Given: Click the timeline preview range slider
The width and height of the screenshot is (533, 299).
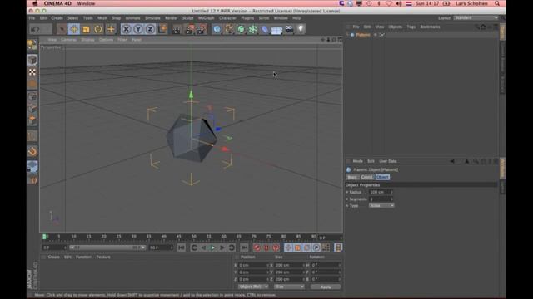Looking at the screenshot, I should [107, 248].
